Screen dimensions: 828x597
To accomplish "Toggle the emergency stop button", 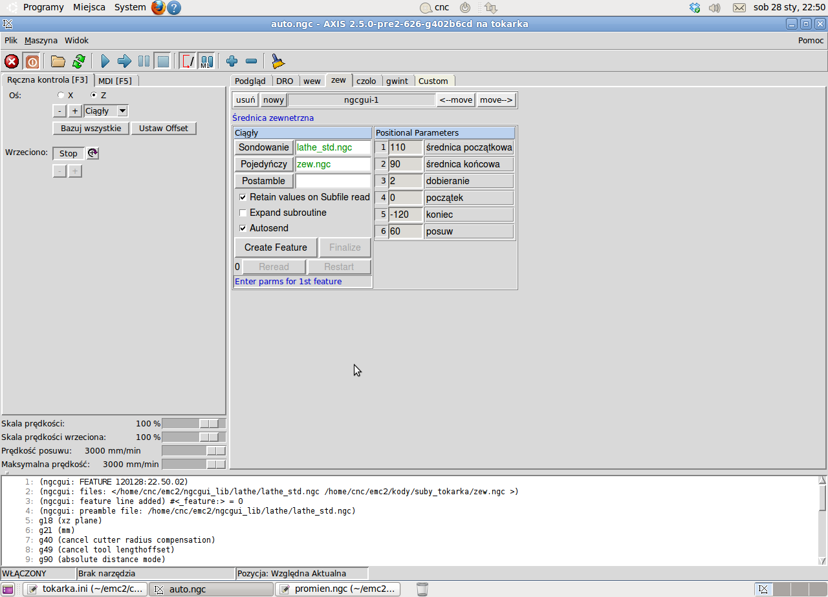I will (12, 61).
